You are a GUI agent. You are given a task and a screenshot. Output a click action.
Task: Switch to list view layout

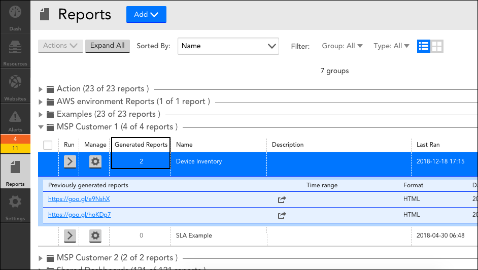pyautogui.click(x=423, y=46)
